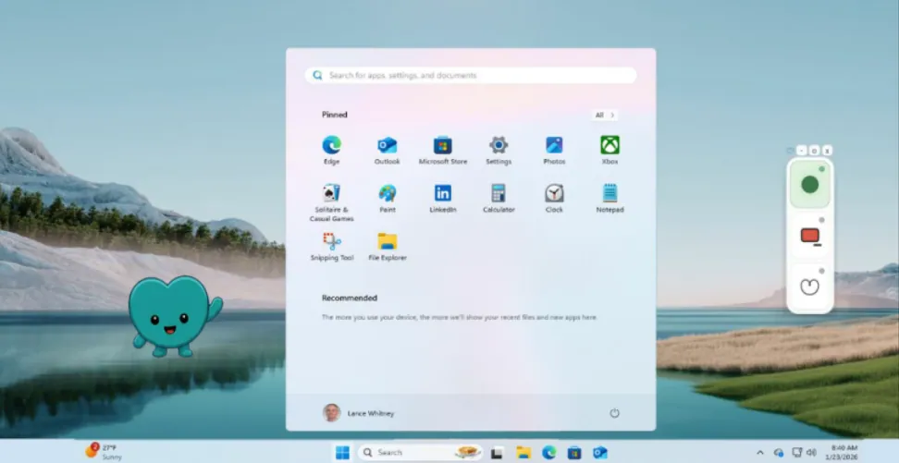Click the Windows Start button on taskbar
899x463 pixels.
tap(342, 452)
